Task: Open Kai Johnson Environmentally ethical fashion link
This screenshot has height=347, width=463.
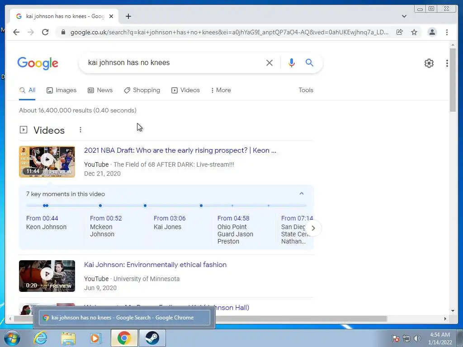Action: pos(156,265)
